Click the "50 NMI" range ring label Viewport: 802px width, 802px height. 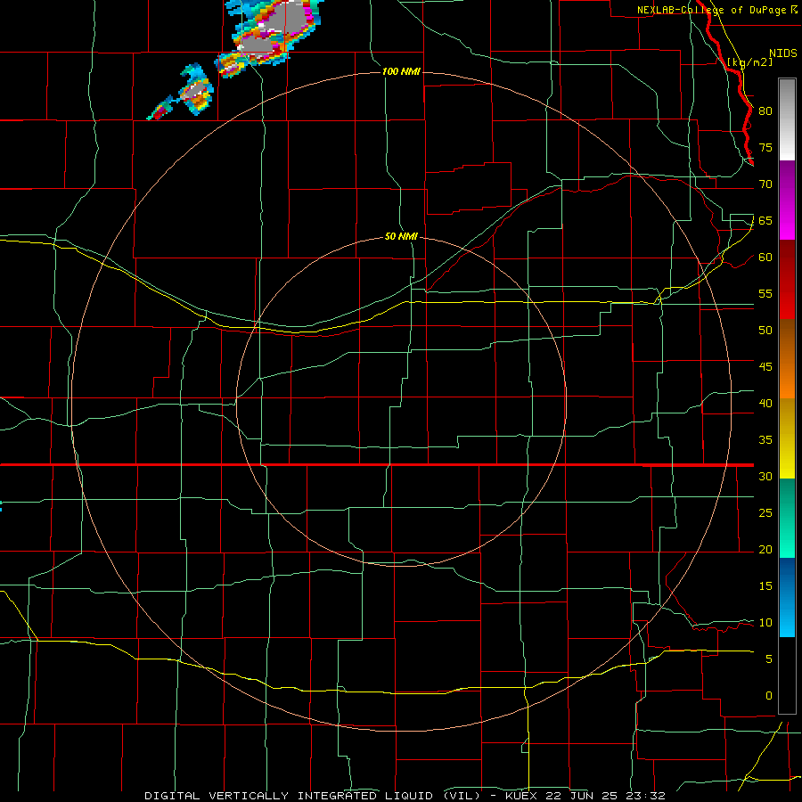click(401, 236)
